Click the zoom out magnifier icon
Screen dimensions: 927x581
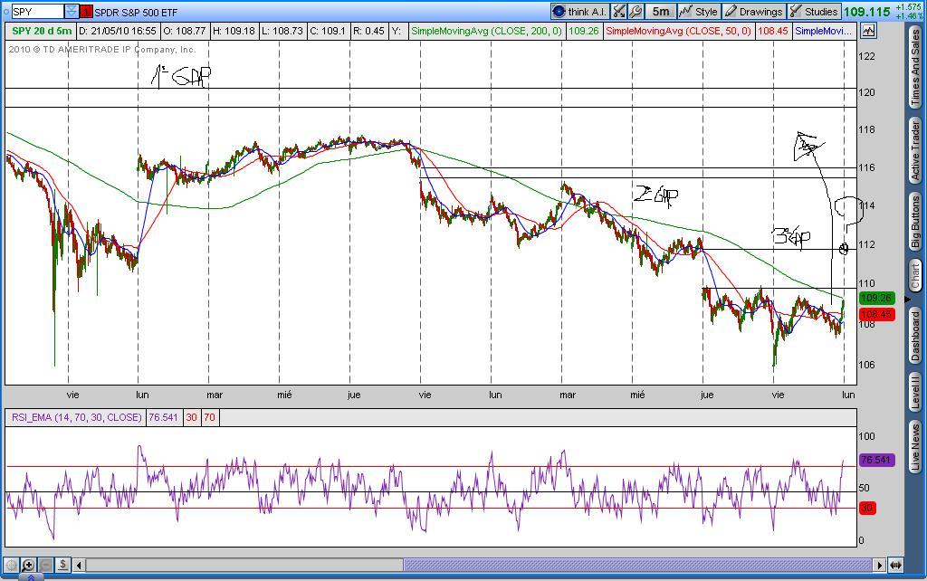point(45,565)
